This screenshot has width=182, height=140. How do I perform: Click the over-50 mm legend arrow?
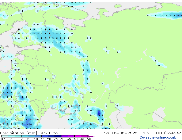click(91, 136)
